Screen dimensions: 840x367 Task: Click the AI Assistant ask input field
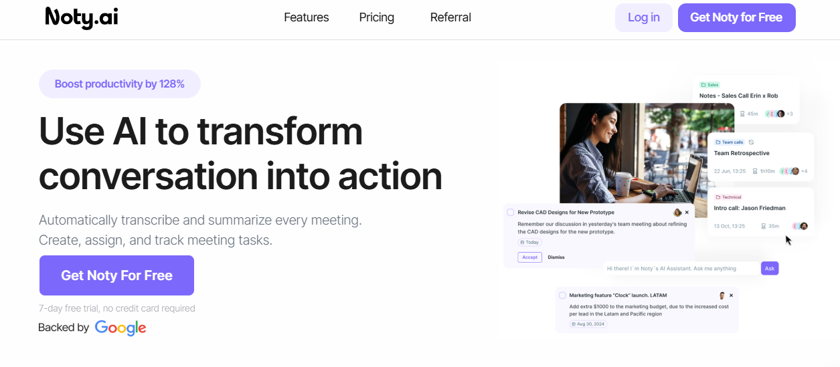(x=679, y=269)
